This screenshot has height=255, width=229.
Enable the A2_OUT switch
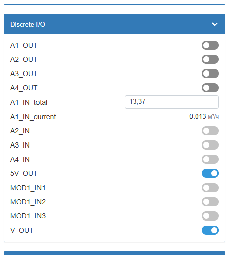tap(210, 59)
